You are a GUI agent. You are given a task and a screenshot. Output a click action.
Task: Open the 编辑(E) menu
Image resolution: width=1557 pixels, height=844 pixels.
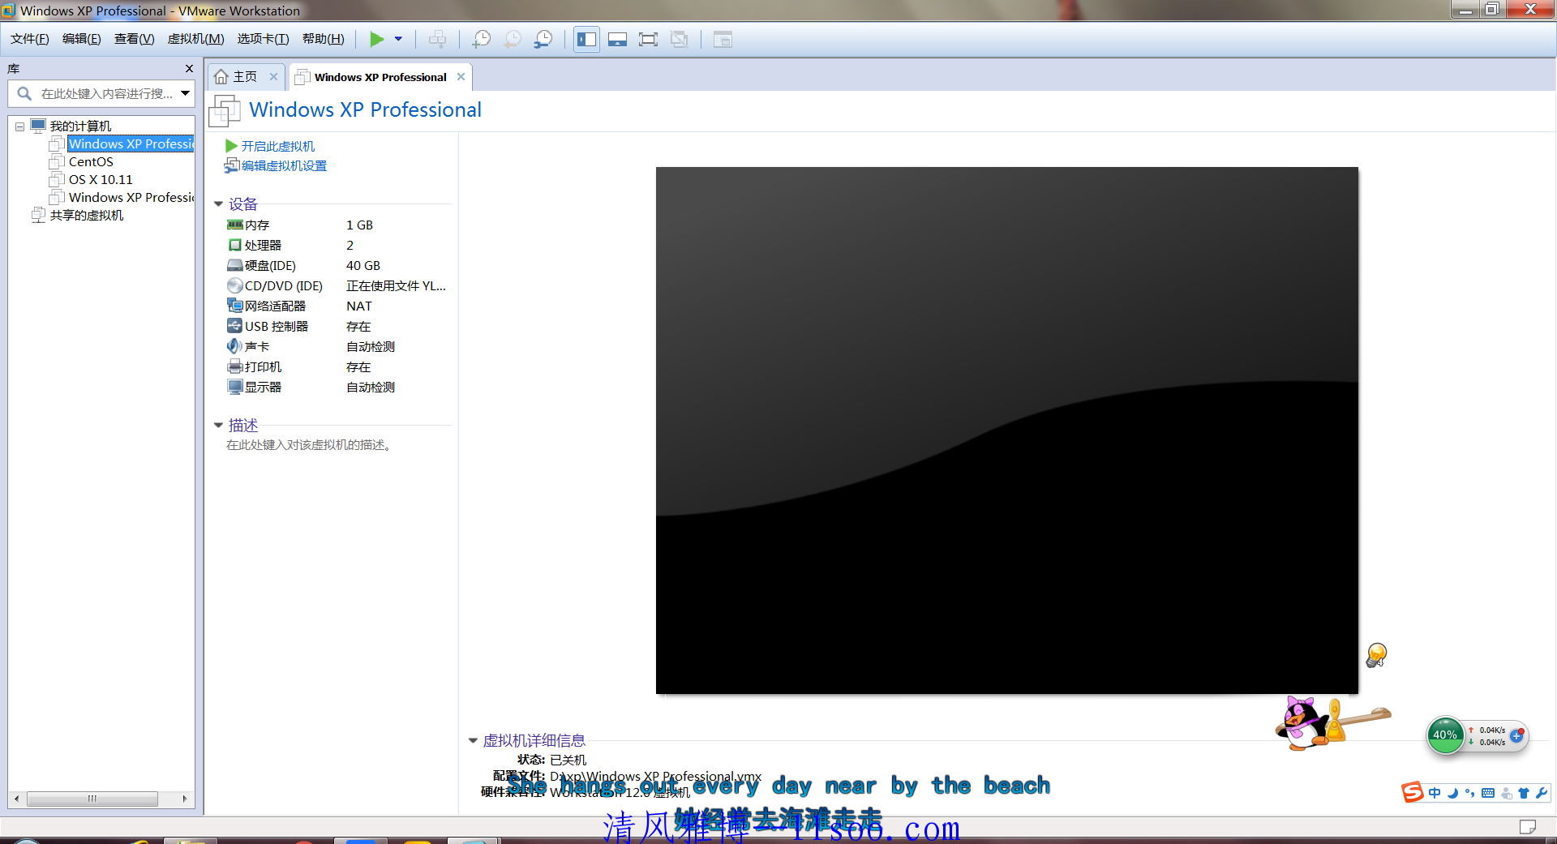(x=82, y=39)
